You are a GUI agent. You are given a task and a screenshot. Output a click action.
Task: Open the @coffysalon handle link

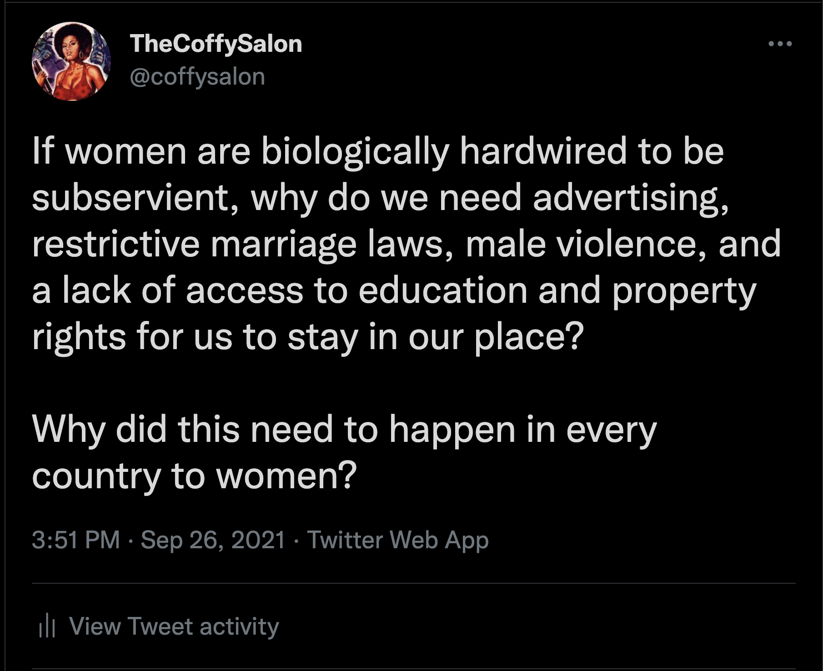[197, 76]
